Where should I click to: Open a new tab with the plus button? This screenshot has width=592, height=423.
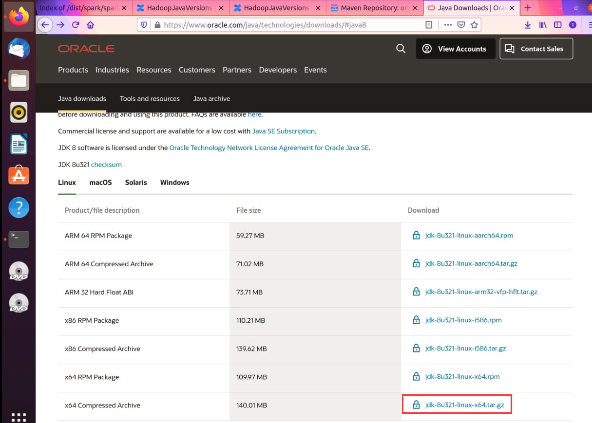[528, 8]
